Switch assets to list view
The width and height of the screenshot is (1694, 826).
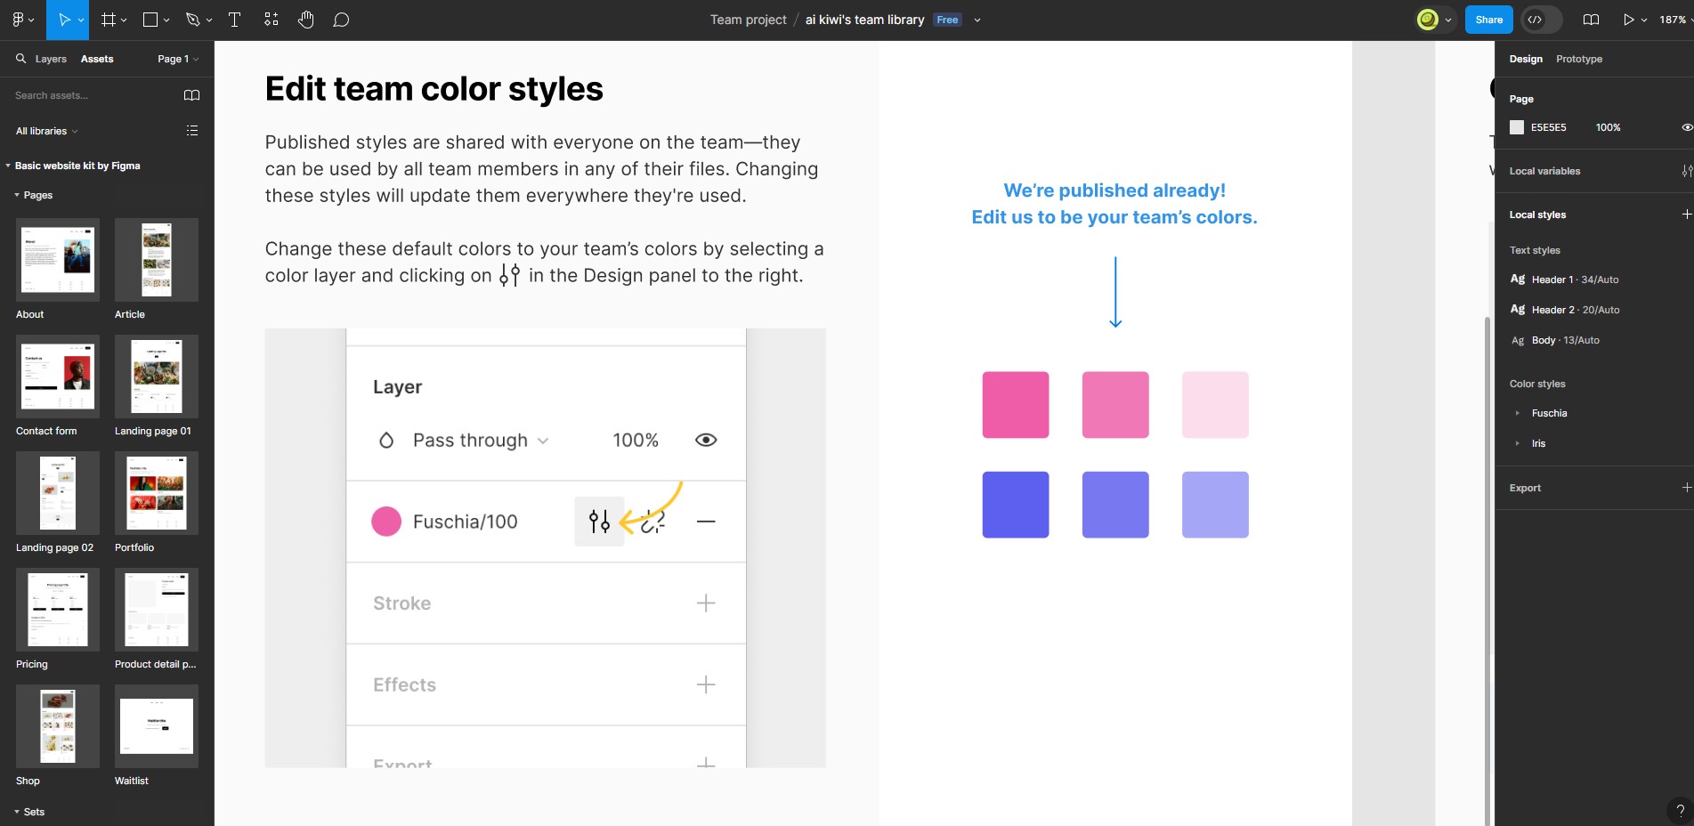coord(191,131)
